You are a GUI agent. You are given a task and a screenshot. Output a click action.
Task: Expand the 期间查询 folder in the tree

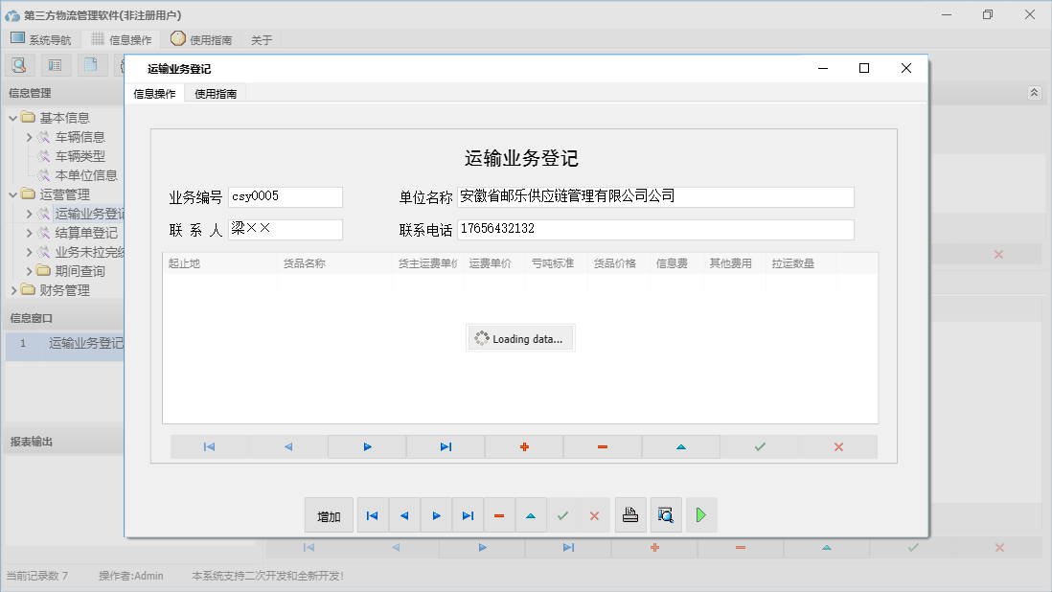click(x=29, y=270)
